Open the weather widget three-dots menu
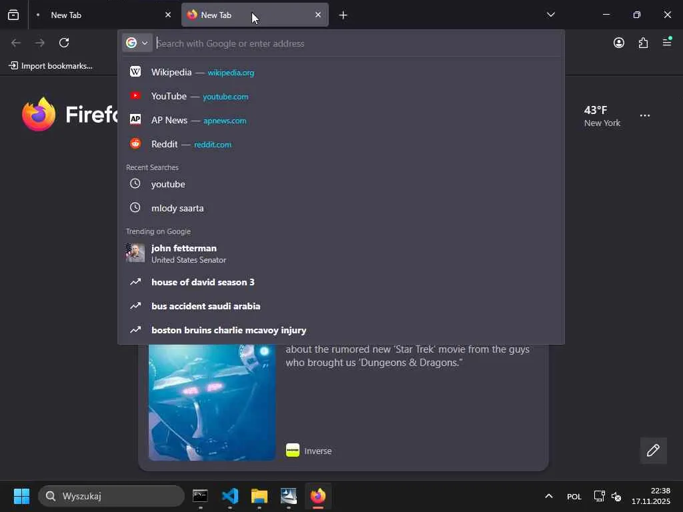The image size is (683, 512). (x=645, y=116)
